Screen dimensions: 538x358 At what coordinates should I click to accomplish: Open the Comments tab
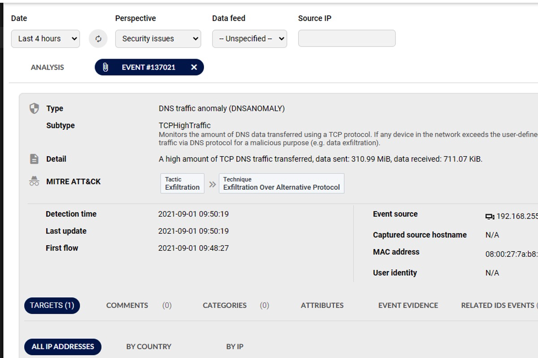(127, 305)
